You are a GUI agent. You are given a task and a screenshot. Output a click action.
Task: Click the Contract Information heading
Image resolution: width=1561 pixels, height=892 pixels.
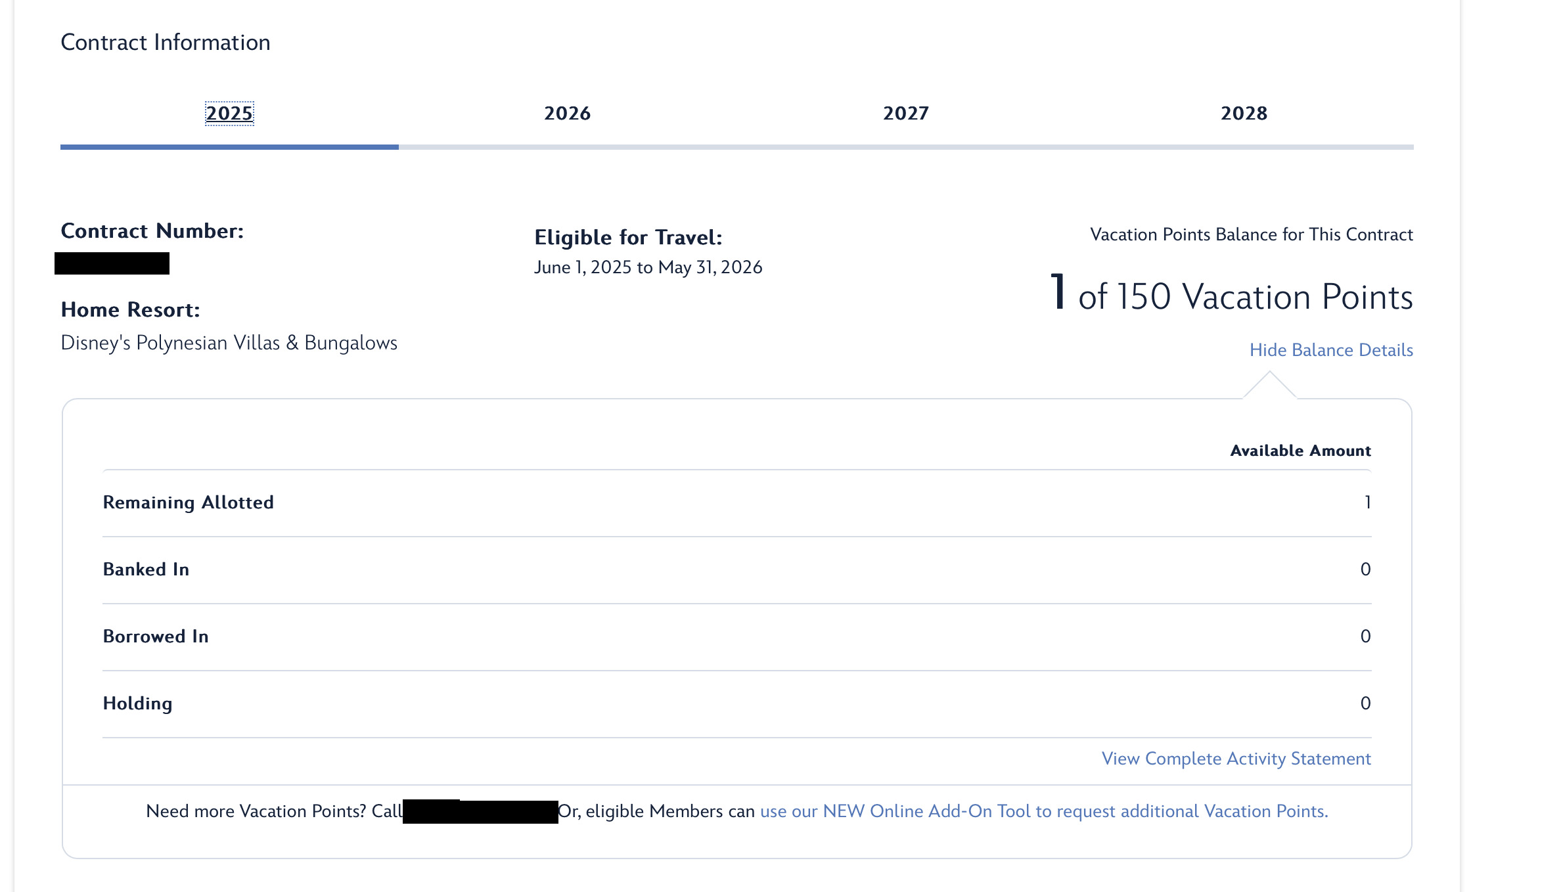[x=166, y=43]
